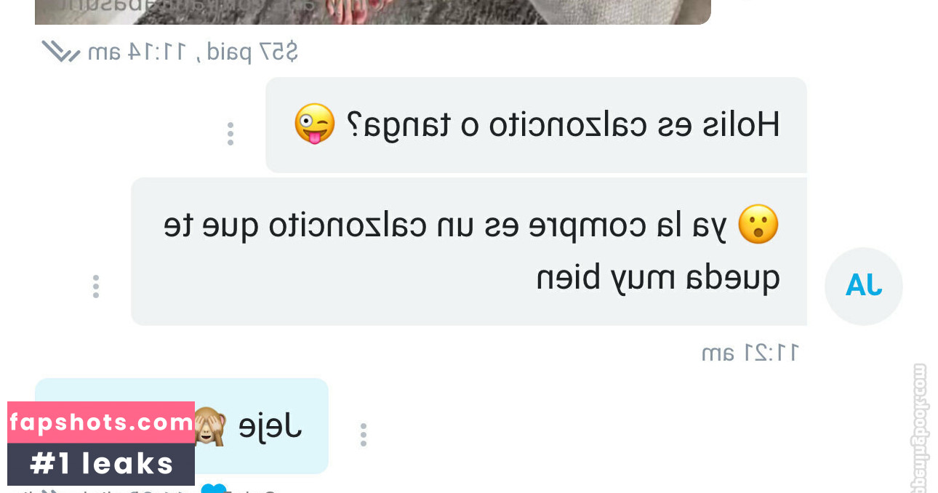Image resolution: width=938 pixels, height=493 pixels.
Task: Open the paid photo at the top
Action: click(373, 12)
